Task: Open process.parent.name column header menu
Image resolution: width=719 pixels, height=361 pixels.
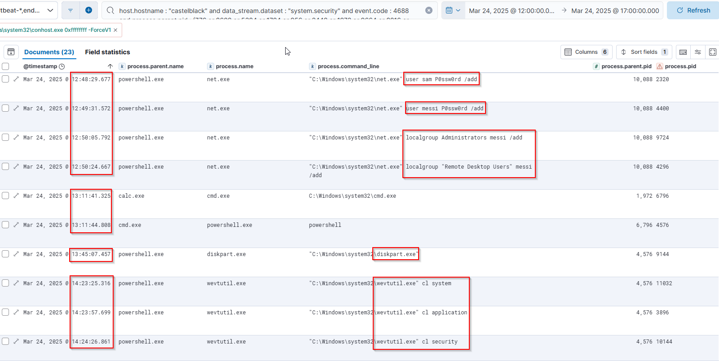Action: pos(155,66)
